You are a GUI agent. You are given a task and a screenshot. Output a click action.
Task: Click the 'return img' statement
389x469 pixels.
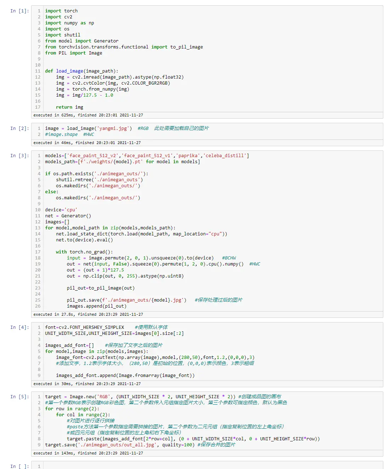69,107
